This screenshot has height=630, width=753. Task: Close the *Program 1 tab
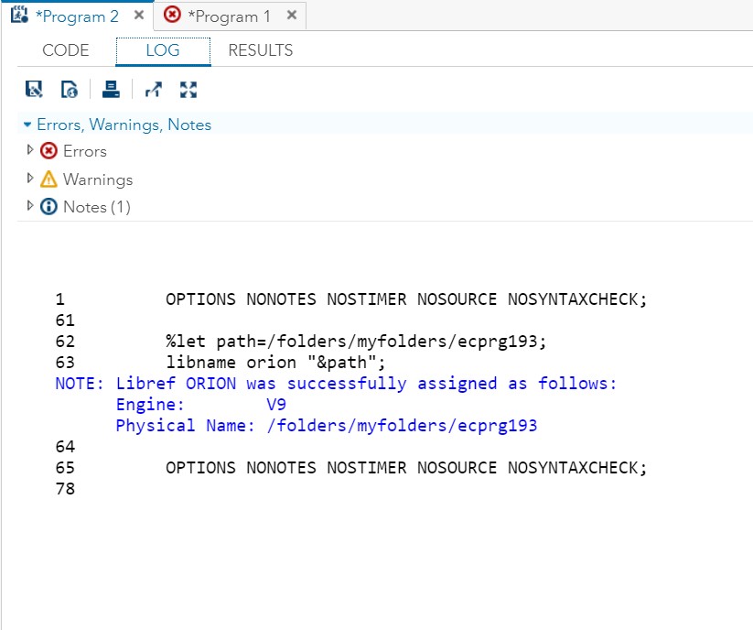point(292,16)
